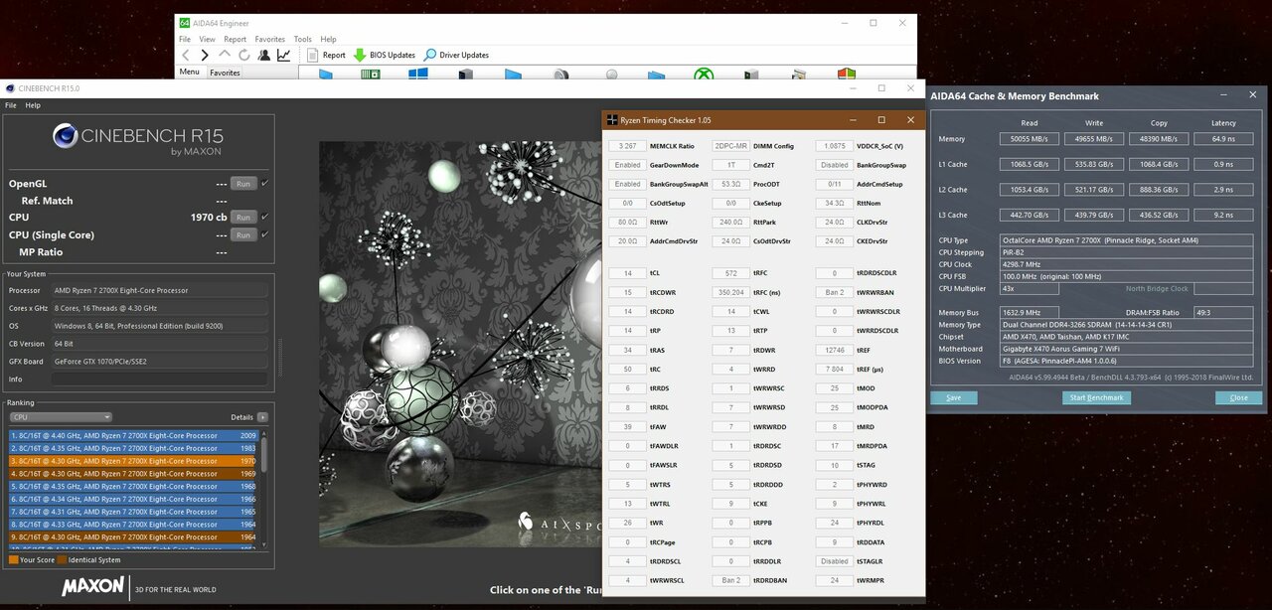Click the Cinebench rendered scene image

coord(460,343)
